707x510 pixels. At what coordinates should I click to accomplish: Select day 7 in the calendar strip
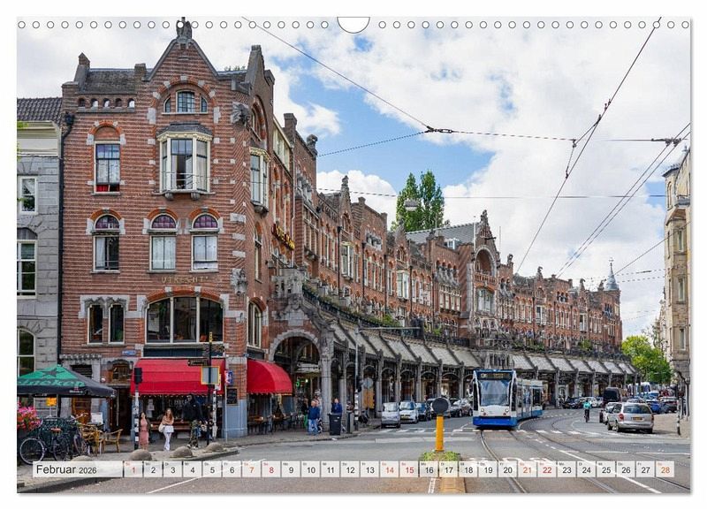coord(249,469)
